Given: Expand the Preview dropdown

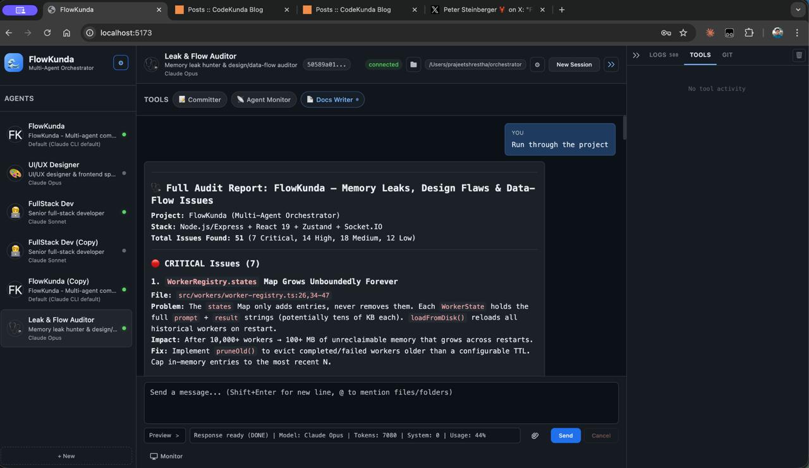Looking at the screenshot, I should (164, 435).
